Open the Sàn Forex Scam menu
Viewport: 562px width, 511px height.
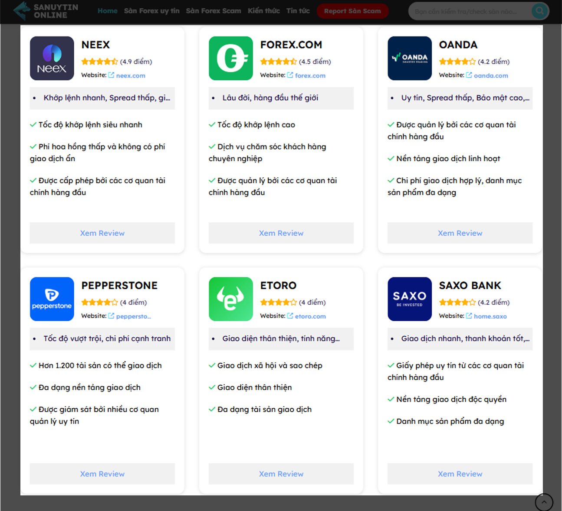214,11
